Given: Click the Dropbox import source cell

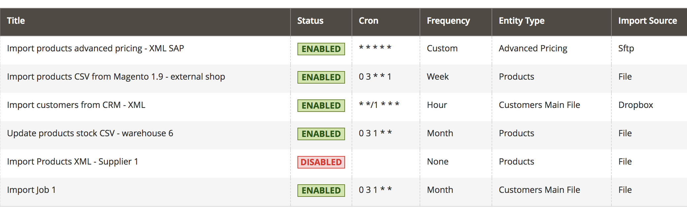Looking at the screenshot, I should tap(635, 105).
